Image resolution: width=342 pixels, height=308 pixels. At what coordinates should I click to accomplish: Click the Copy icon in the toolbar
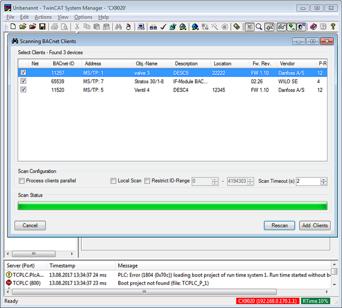pyautogui.click(x=87, y=27)
